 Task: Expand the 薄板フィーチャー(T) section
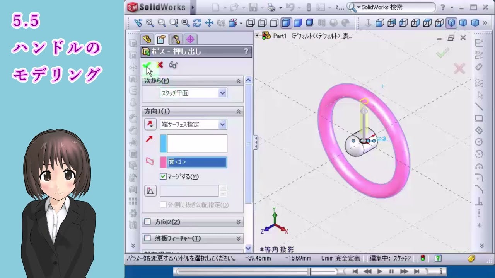[238, 238]
